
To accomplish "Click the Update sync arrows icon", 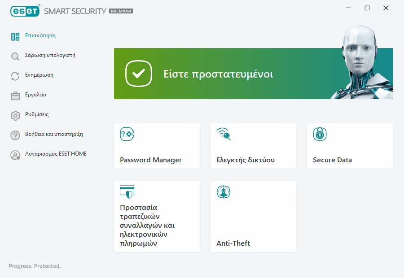I will pos(15,75).
